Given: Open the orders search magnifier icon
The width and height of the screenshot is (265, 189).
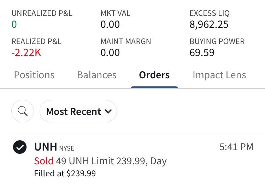Looking at the screenshot, I should pyautogui.click(x=23, y=111).
